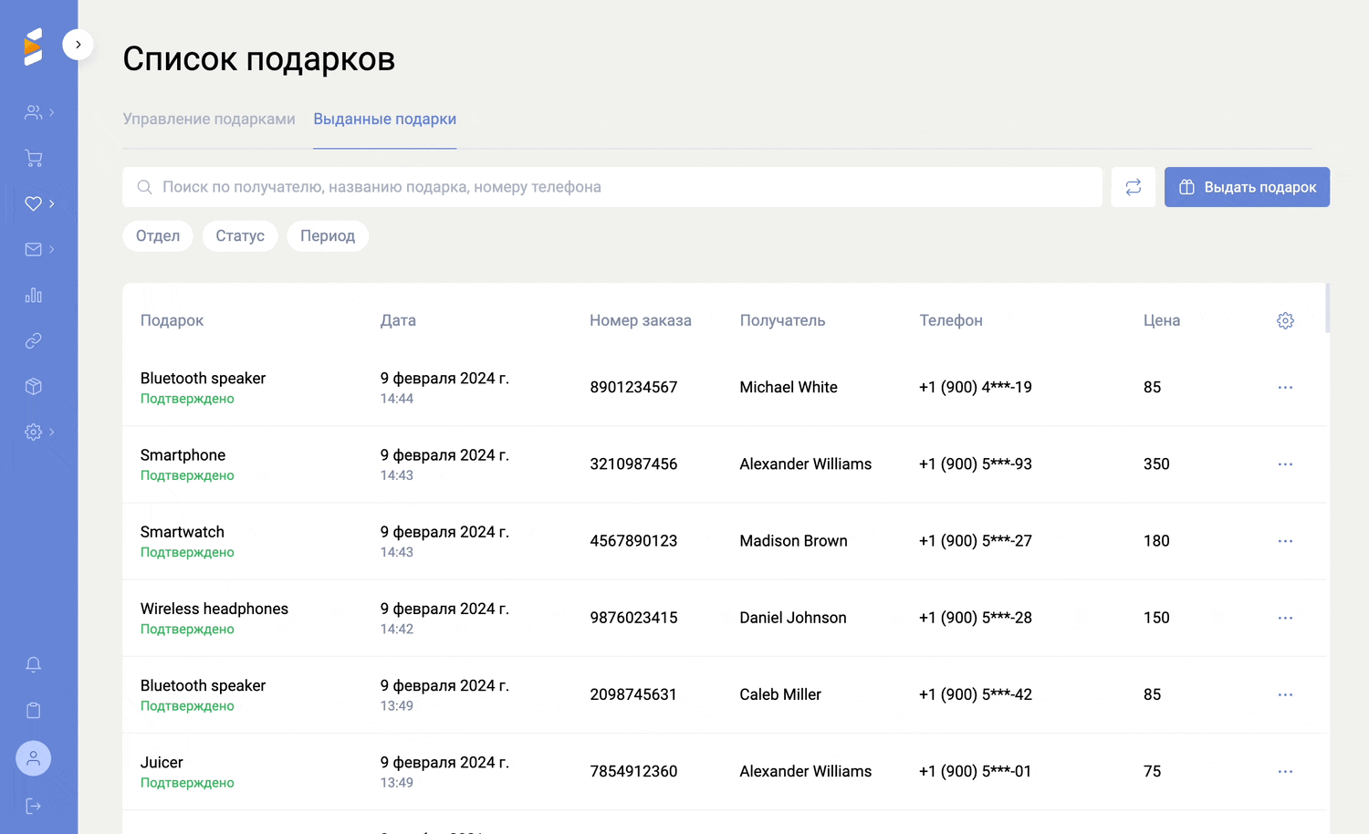Open row actions for Michael White
Viewport: 1369px width, 834px height.
1285,388
